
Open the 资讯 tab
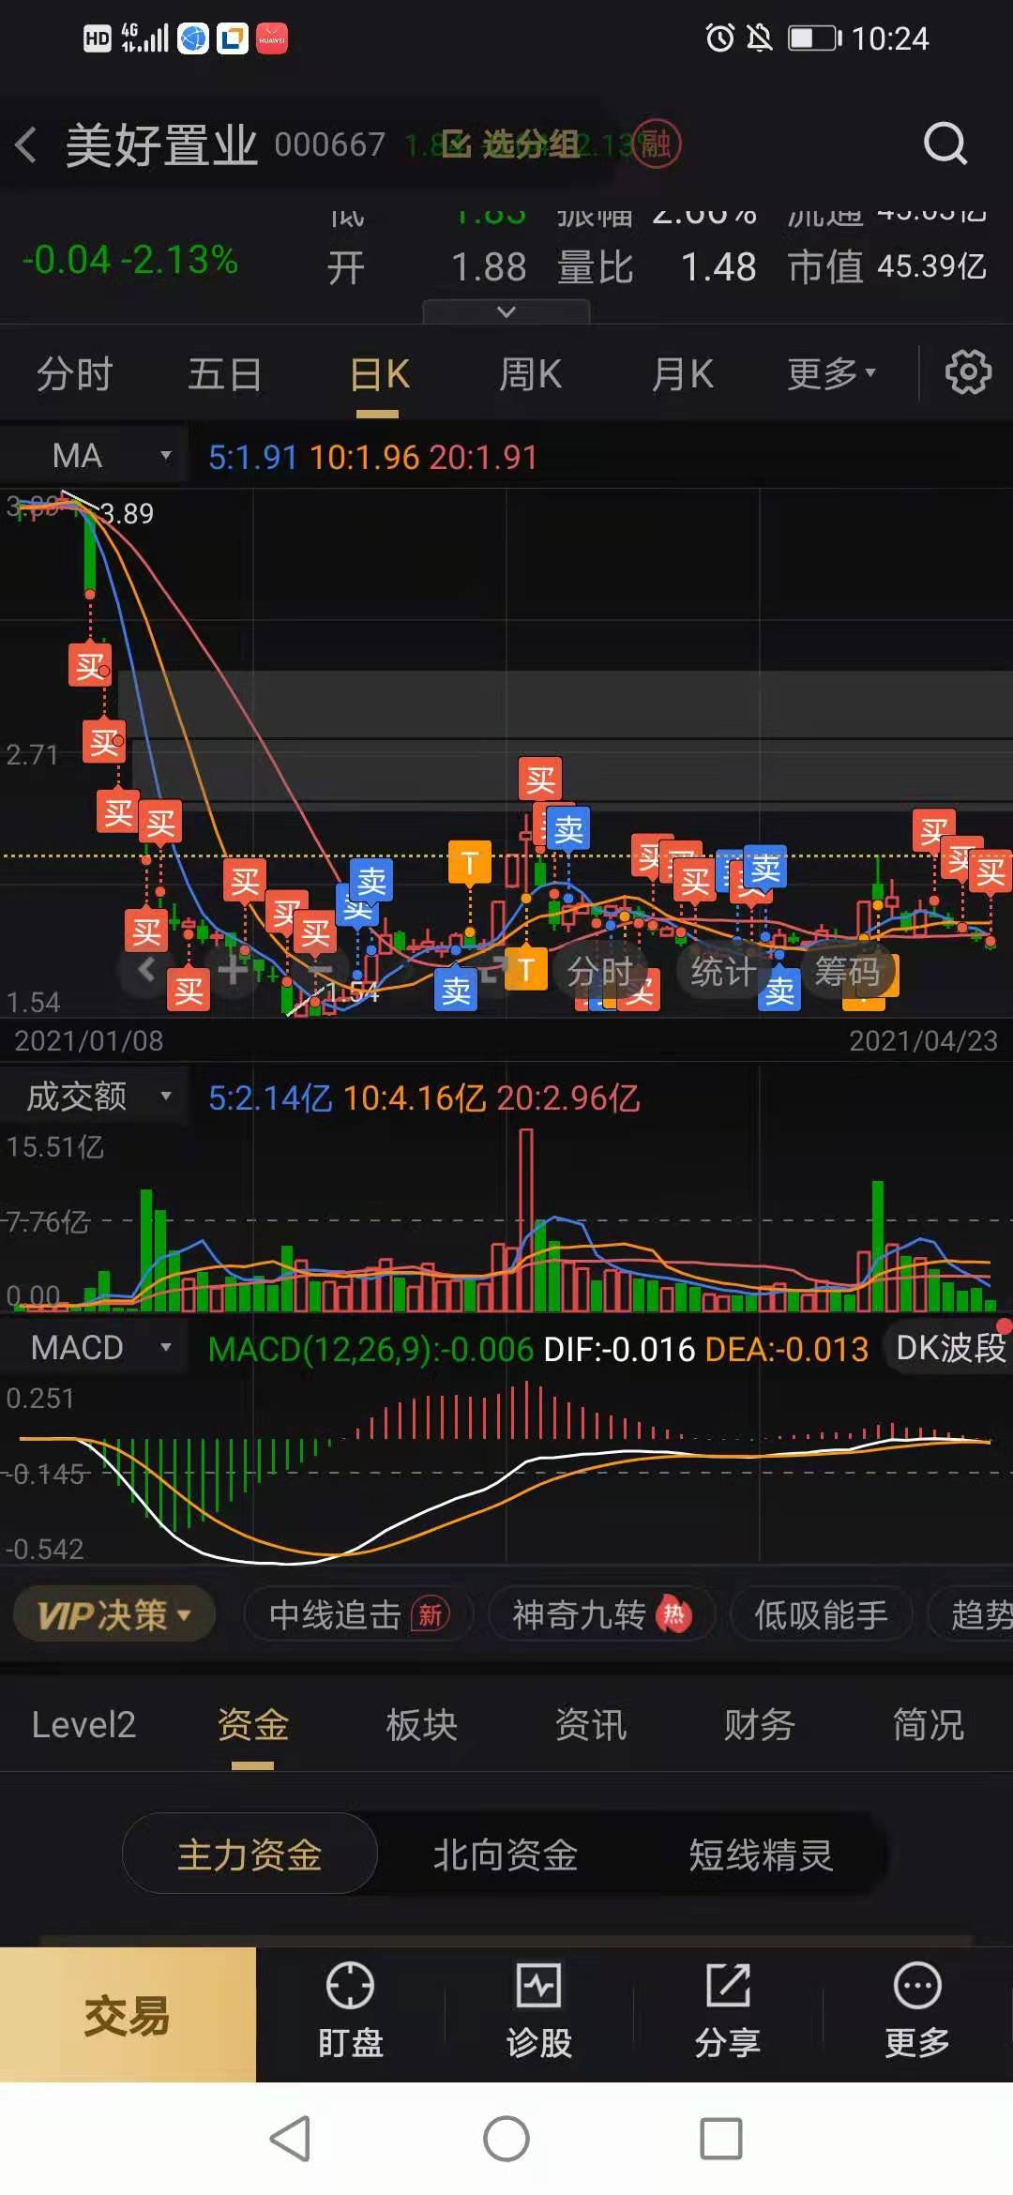coord(590,1724)
